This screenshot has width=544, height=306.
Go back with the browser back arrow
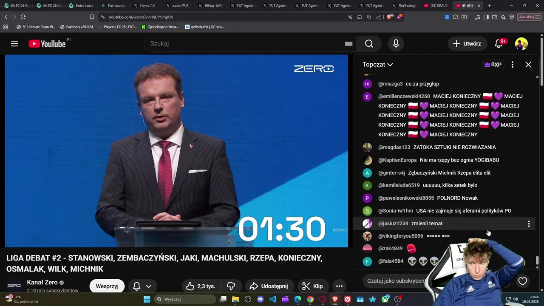coord(6,17)
